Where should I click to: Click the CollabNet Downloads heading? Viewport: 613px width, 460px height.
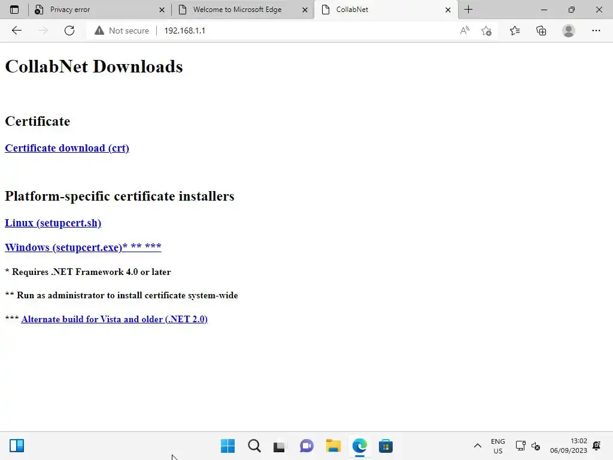94,66
